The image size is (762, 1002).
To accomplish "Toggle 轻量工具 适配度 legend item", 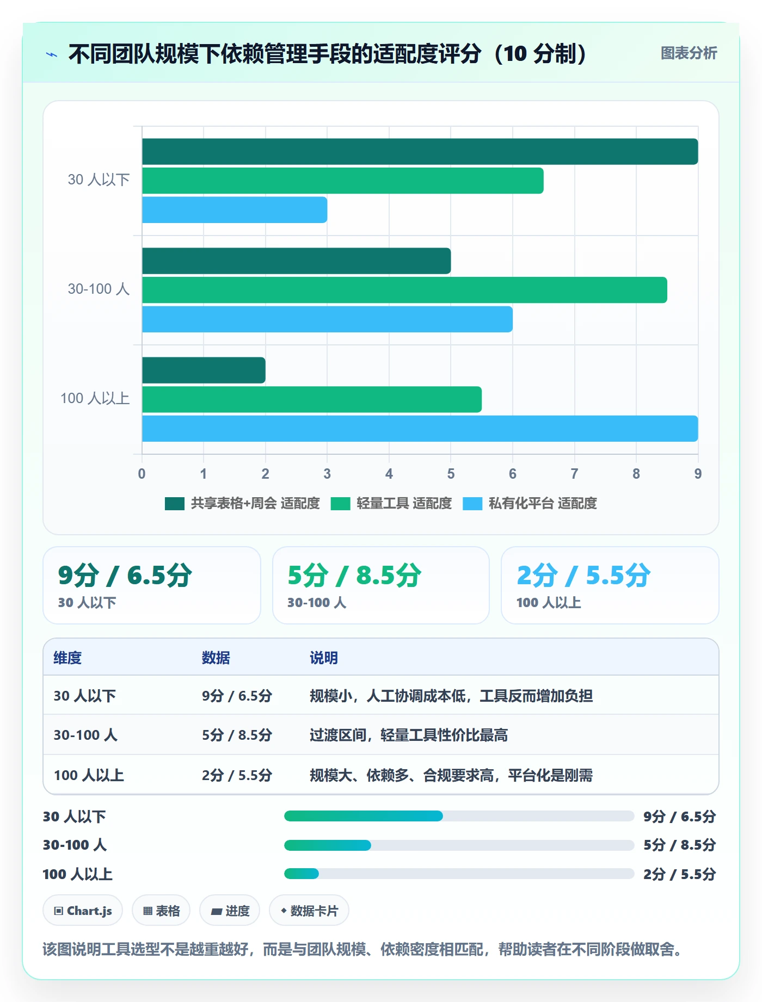I will pyautogui.click(x=391, y=504).
